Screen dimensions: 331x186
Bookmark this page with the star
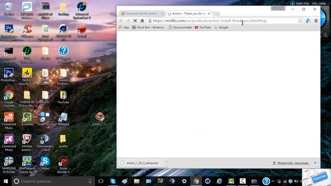[300, 21]
